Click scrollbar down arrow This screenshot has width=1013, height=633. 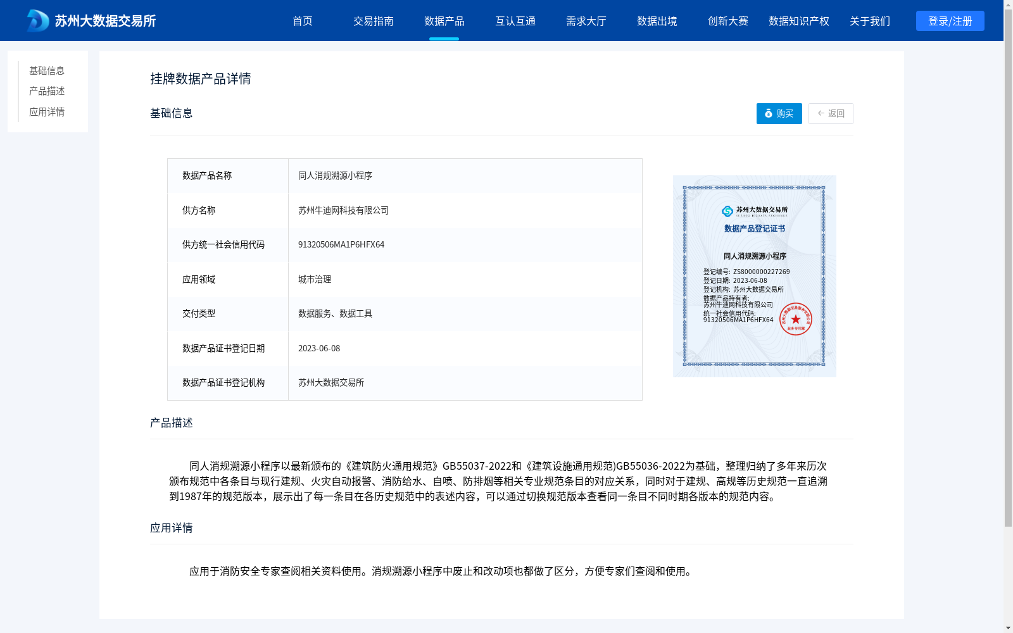tap(1009, 628)
